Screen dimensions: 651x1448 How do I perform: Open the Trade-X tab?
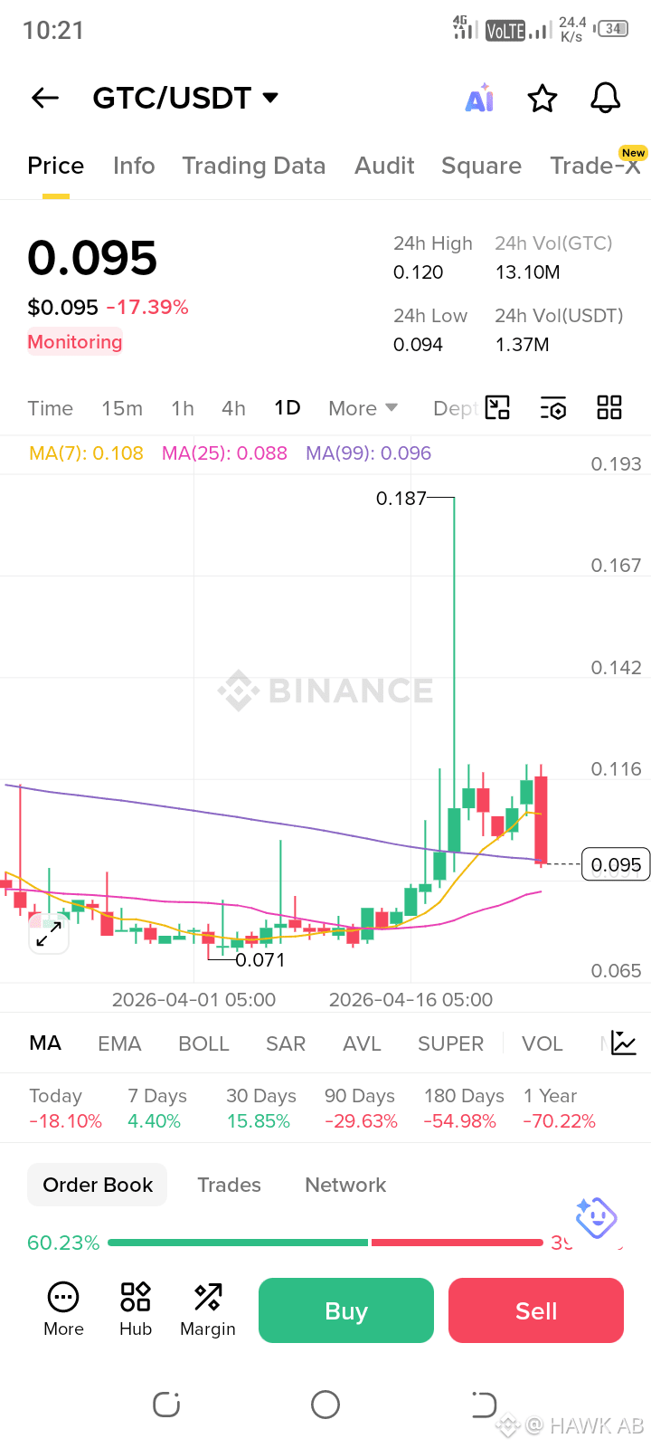click(595, 166)
